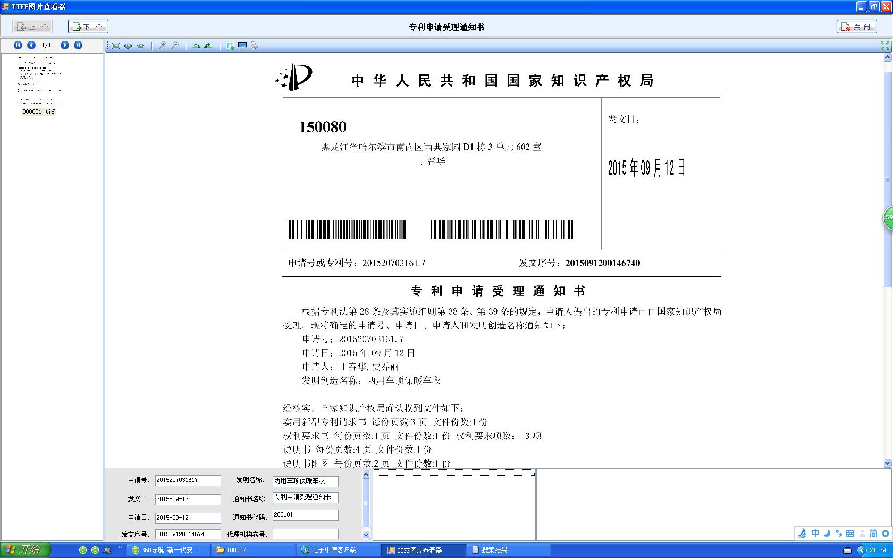The height and width of the screenshot is (558, 893).
Task: Click the full screen monitor icon
Action: click(242, 46)
